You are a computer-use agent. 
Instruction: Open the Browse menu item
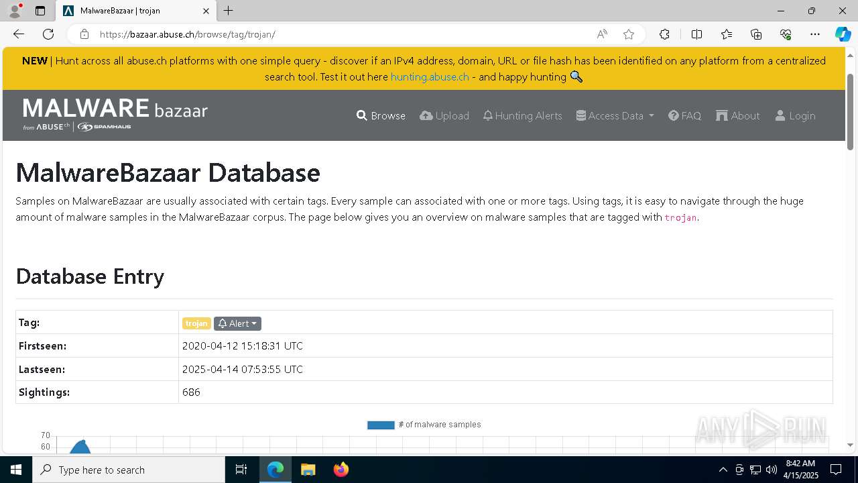click(381, 115)
